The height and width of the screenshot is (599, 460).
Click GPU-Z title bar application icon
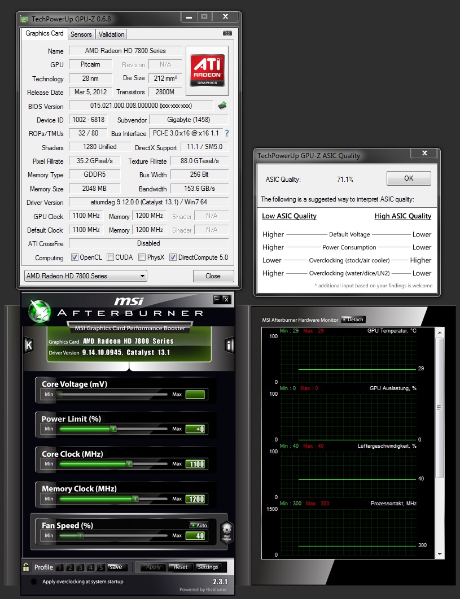[x=24, y=19]
